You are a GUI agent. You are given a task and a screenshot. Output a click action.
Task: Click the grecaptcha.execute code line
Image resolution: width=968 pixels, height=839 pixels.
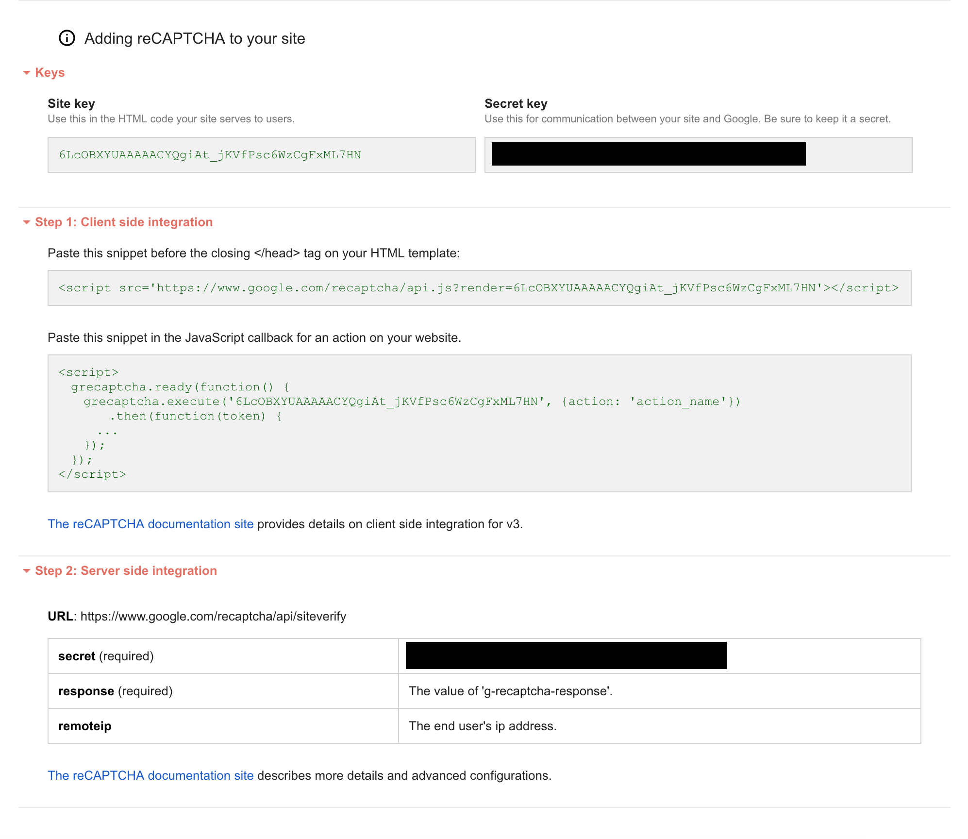[x=412, y=402]
